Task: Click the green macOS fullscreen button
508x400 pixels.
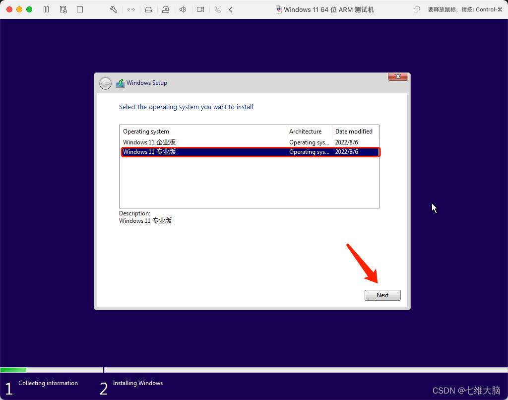Action: click(29, 9)
